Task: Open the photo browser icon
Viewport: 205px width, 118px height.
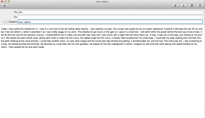Action: 192,6
